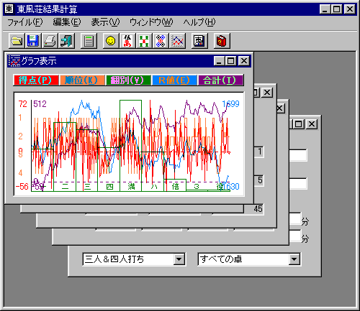Open the ウィンドウ(W) menu
360x311 pixels.
[151, 22]
